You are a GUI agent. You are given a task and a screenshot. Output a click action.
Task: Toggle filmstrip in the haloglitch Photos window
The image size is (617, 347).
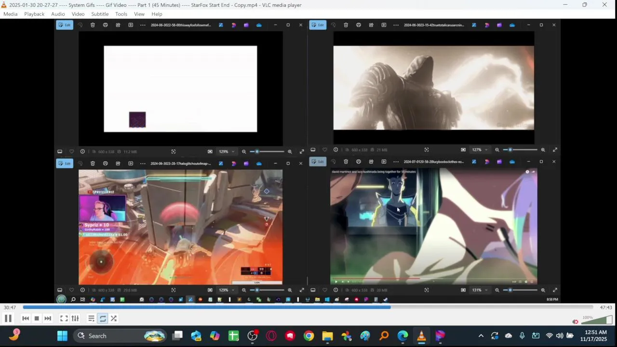60,290
